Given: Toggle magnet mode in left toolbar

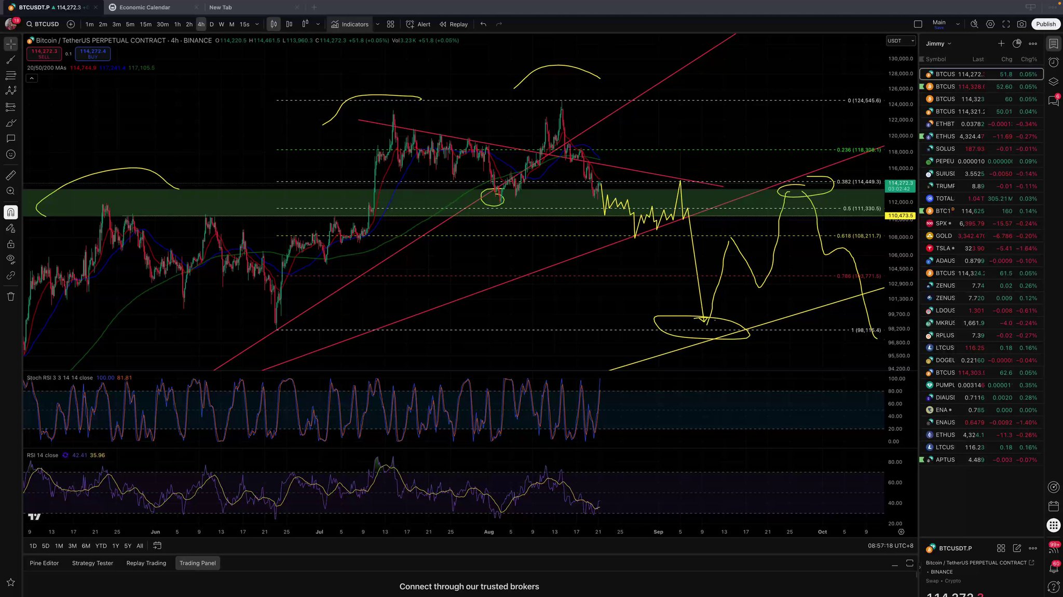Looking at the screenshot, I should point(11,212).
